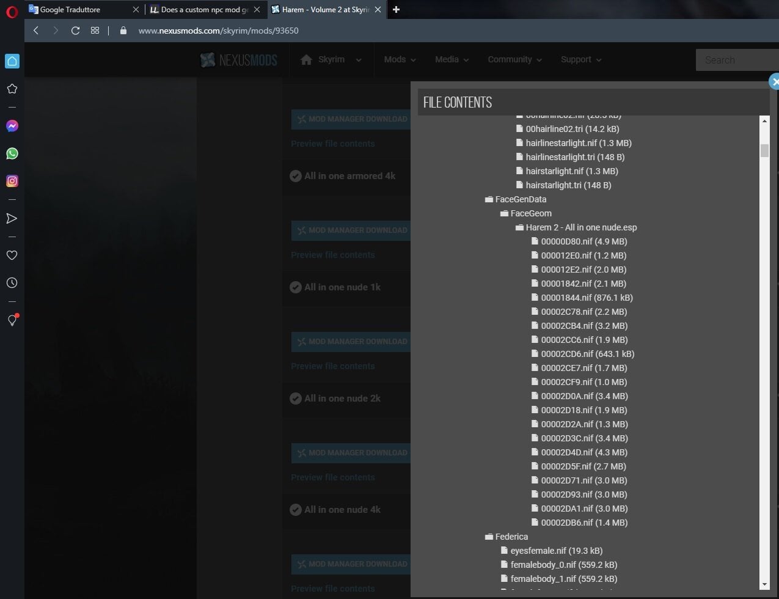Select the 00002CD6.nif (643.1 kB) row

coord(583,354)
